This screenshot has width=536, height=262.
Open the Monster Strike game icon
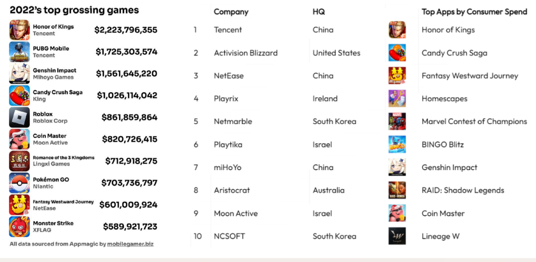coord(19,227)
